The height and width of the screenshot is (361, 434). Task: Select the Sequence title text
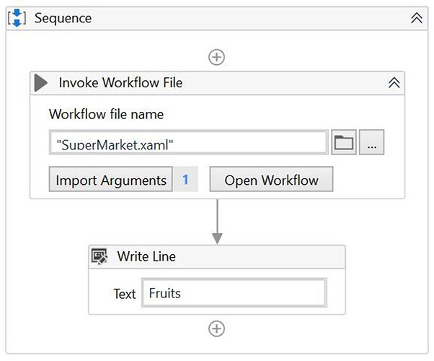click(63, 18)
